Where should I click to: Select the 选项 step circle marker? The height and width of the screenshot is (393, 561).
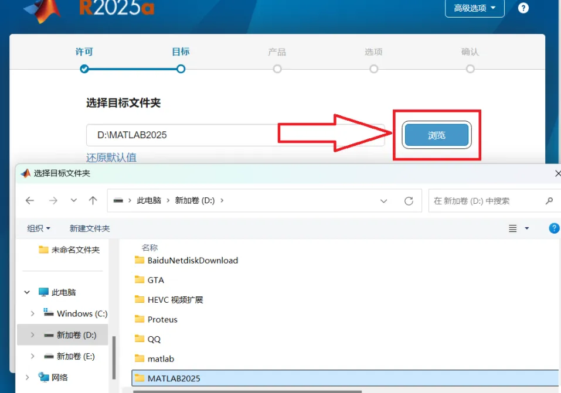click(373, 69)
